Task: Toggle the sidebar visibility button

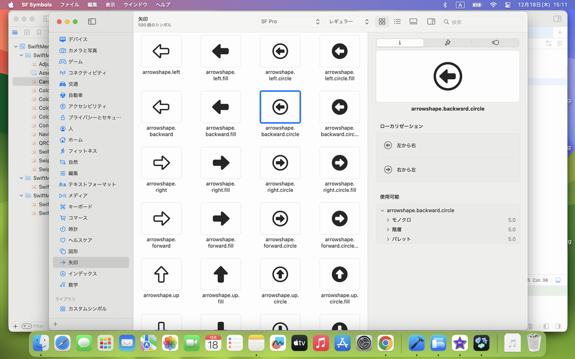Action: click(92, 21)
